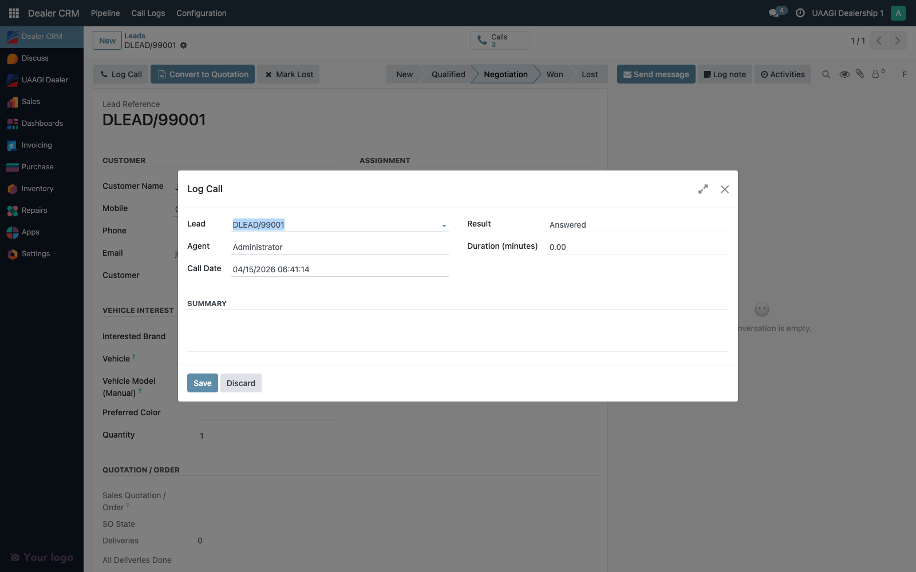Attach a file using the paperclip icon
The width and height of the screenshot is (916, 572).
click(859, 74)
